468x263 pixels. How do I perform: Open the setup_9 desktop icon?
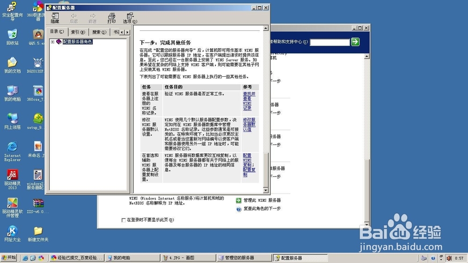37,121
